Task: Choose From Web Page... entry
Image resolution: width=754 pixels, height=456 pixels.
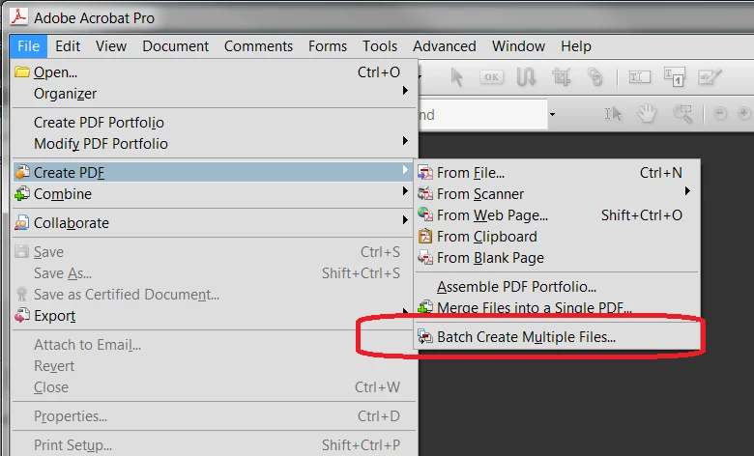Action: pyautogui.click(x=557, y=214)
